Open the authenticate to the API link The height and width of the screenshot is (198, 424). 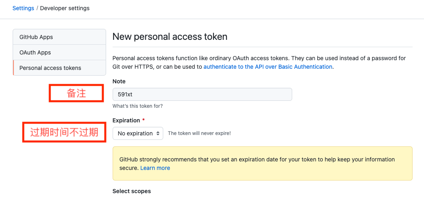(x=268, y=67)
